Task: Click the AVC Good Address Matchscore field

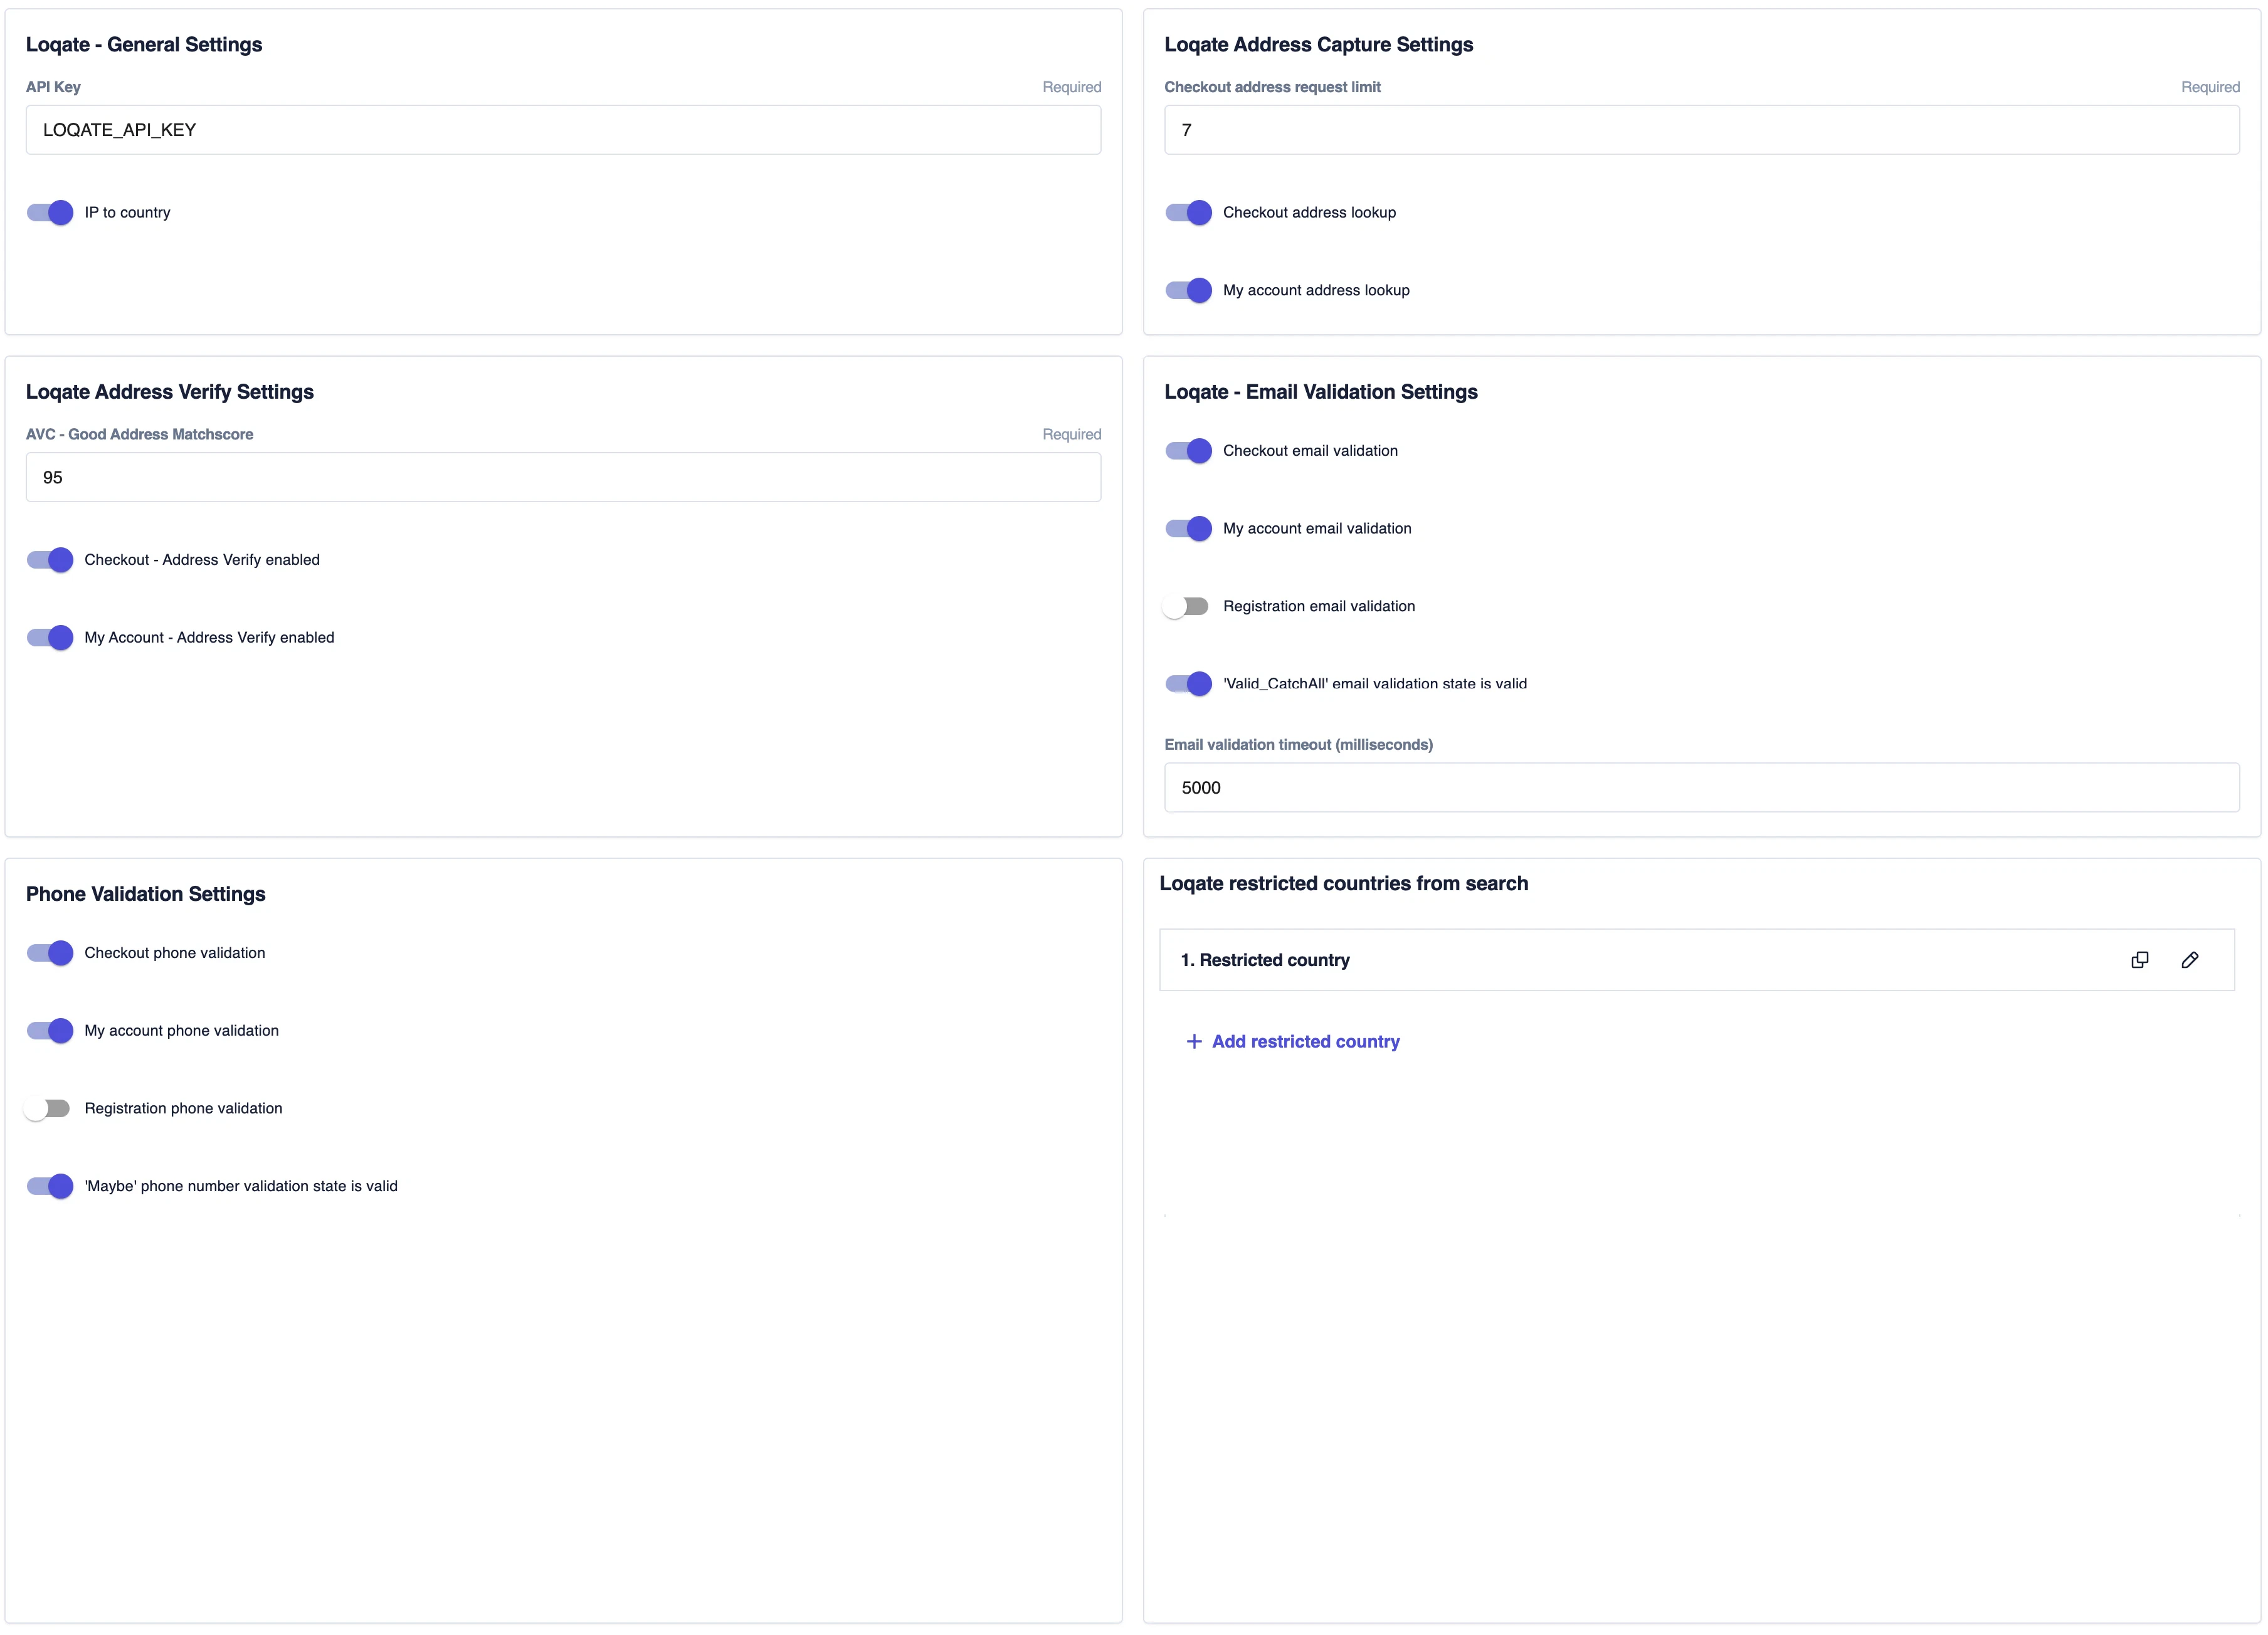Action: 563,477
